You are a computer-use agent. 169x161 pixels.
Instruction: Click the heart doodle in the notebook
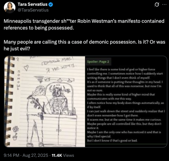pyautogui.click(x=26, y=68)
